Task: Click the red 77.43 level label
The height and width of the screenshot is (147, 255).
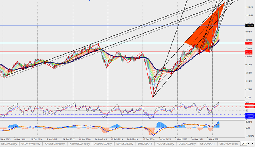Action: (249, 43)
